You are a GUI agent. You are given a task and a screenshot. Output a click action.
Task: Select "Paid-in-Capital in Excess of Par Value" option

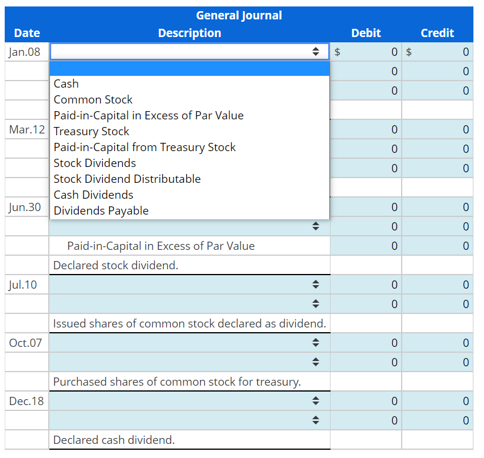tap(148, 115)
